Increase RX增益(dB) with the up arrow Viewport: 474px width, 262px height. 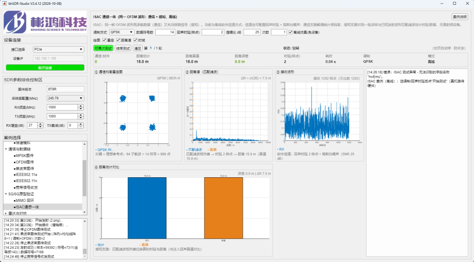[40, 124]
